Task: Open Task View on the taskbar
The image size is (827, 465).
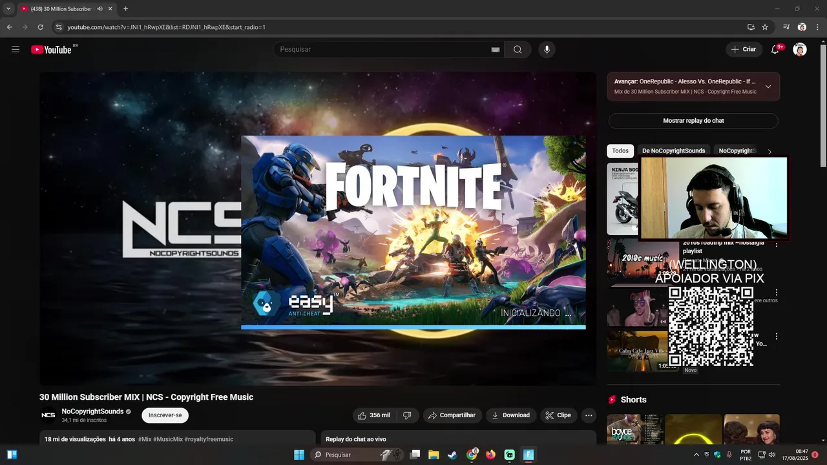Action: (x=415, y=455)
